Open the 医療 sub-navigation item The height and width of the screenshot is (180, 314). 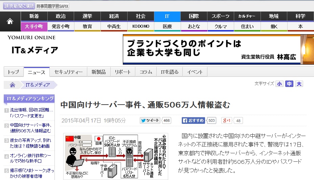coord(167,26)
